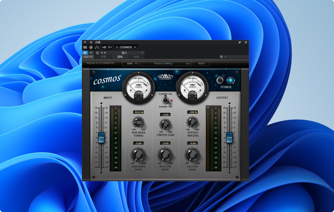Select next preset via Factory Setting right arrow

click(189, 64)
